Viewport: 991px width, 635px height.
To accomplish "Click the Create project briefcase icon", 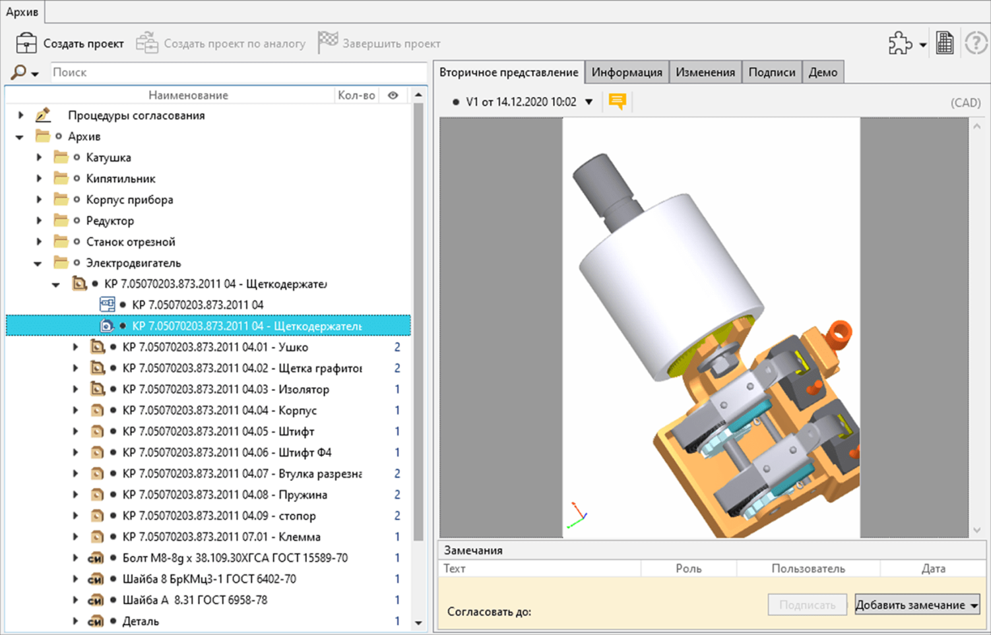I will point(26,44).
